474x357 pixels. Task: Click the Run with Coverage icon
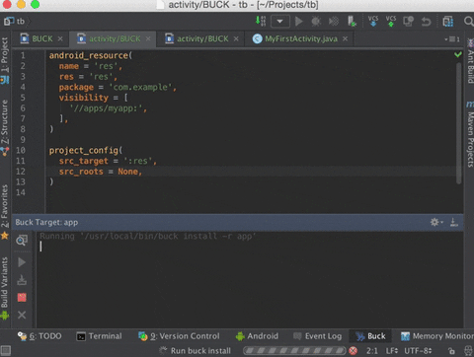pos(334,22)
